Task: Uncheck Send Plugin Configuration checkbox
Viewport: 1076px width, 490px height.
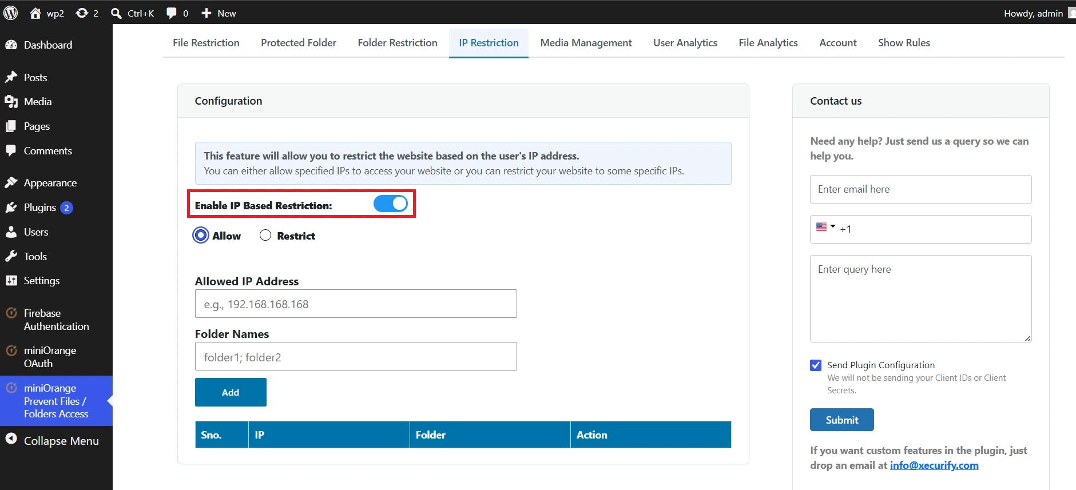Action: point(816,365)
